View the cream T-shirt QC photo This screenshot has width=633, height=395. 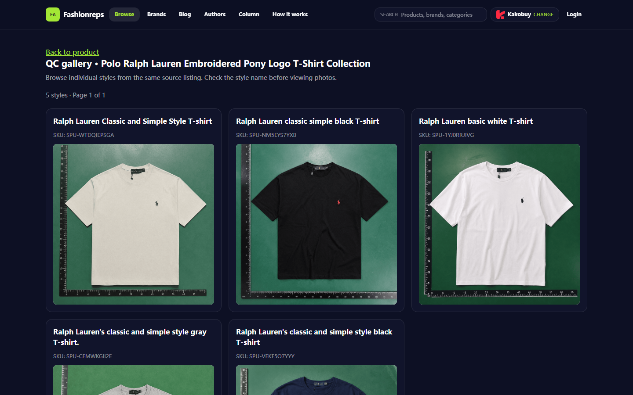pyautogui.click(x=134, y=224)
